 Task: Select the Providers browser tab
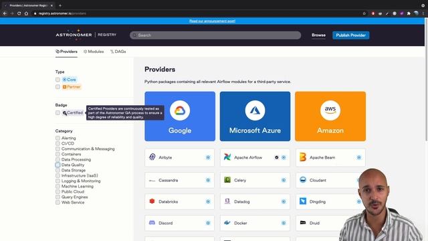[27, 5]
